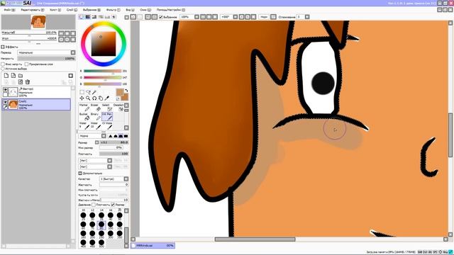Screen dimensions: 454x255
Task: Click the layer opacity slider
Action: (x=46, y=58)
